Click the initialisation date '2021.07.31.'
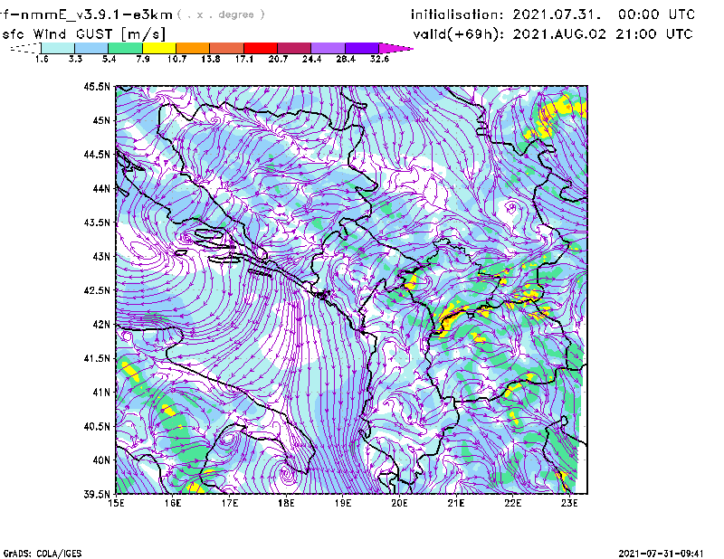This screenshot has width=724, height=559. (557, 14)
